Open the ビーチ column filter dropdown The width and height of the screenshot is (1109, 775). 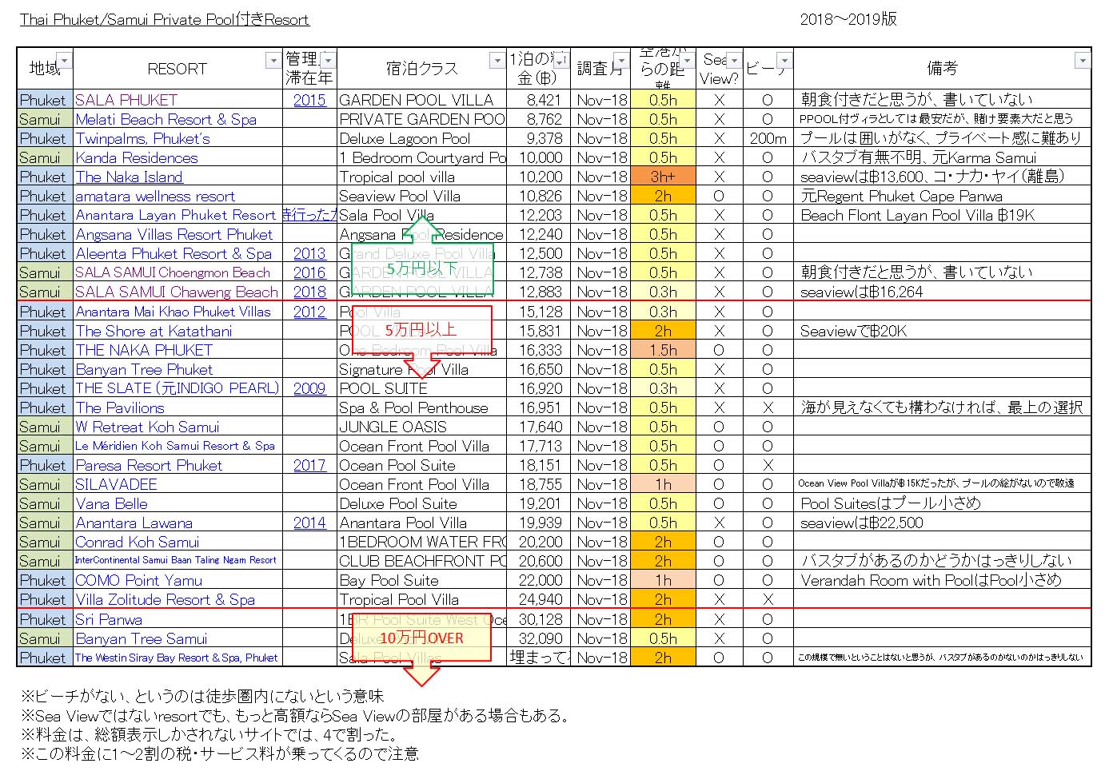click(784, 60)
